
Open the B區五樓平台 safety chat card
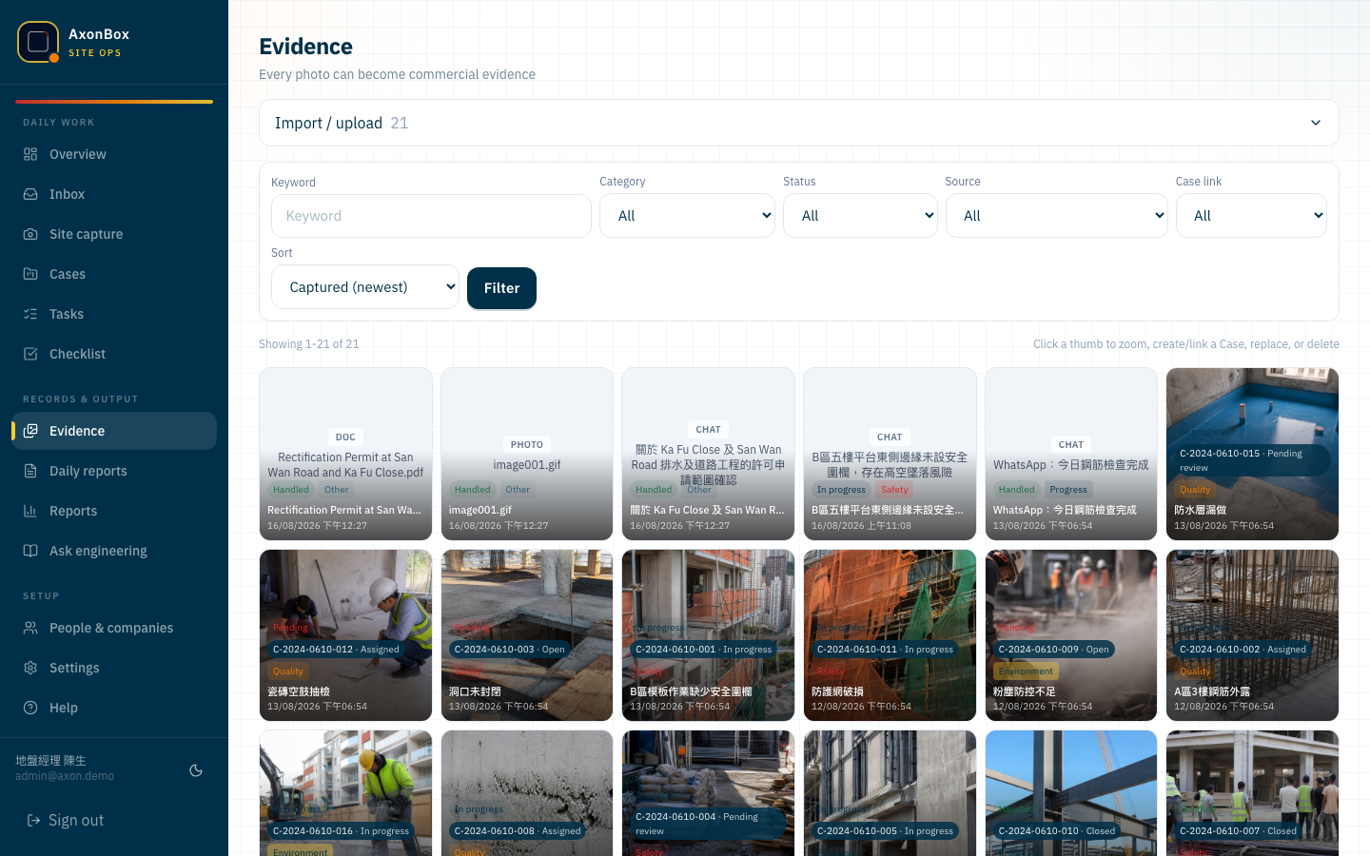(890, 454)
